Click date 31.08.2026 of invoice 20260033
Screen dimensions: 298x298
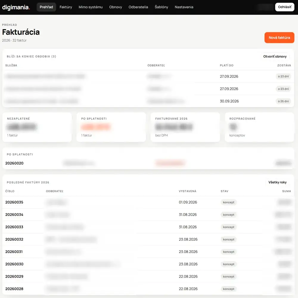tap(187, 227)
